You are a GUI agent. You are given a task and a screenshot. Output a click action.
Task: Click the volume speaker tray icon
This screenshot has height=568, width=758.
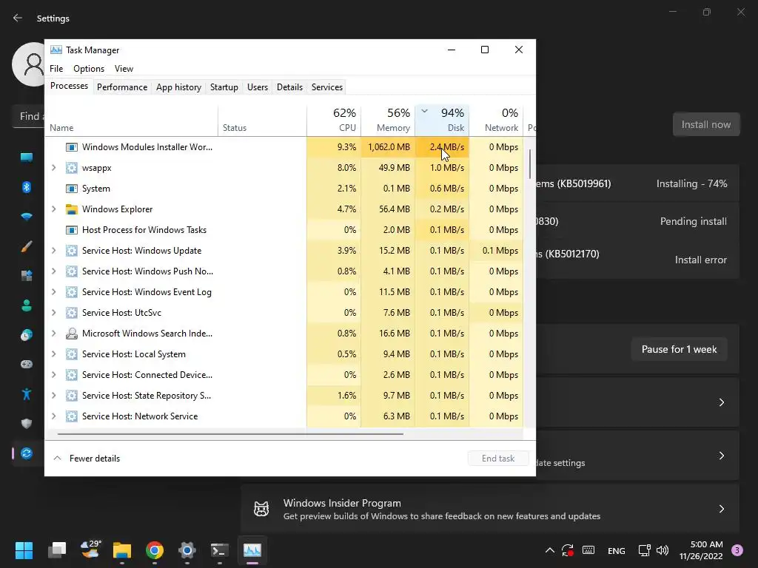[663, 550]
